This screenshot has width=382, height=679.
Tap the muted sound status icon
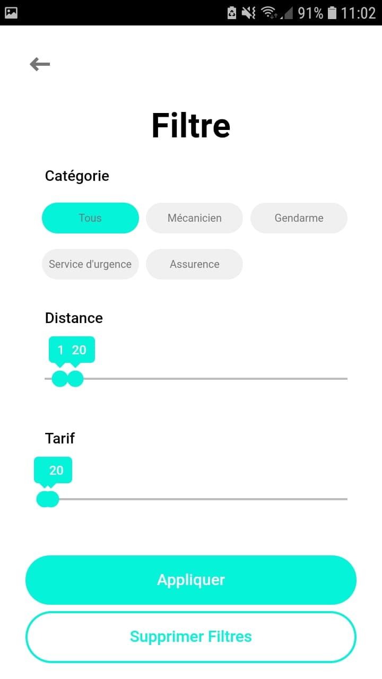pos(248,12)
